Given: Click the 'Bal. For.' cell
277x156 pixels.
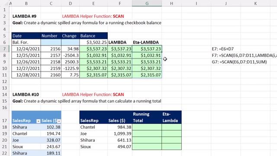Looking at the screenshot, I should (x=26, y=42).
